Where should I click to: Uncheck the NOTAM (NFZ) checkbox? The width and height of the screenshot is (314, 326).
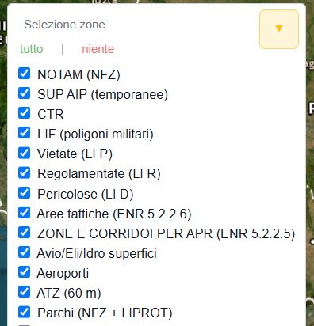[x=24, y=74]
